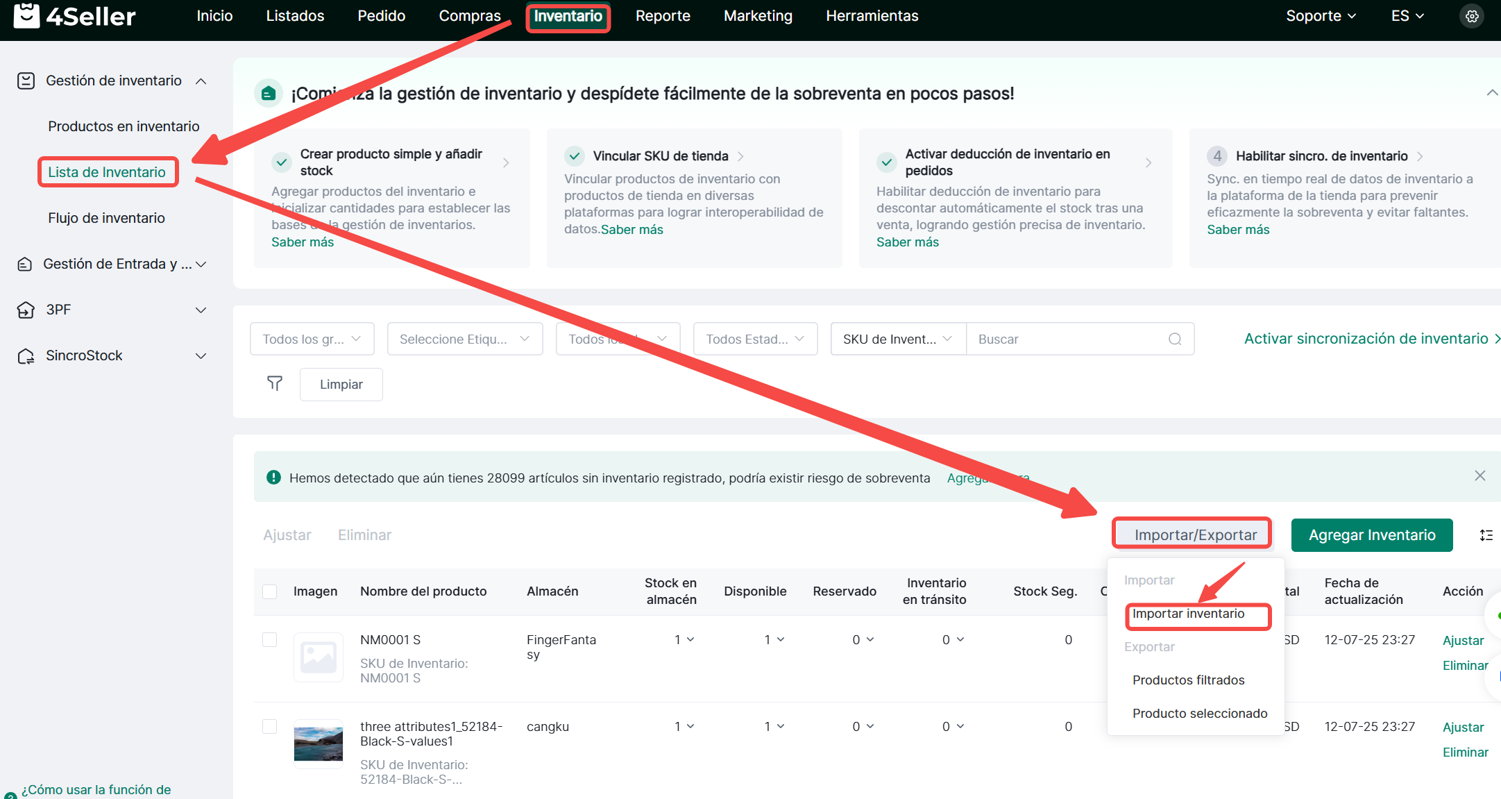
Task: Check the select-all header checkbox
Action: click(x=270, y=591)
